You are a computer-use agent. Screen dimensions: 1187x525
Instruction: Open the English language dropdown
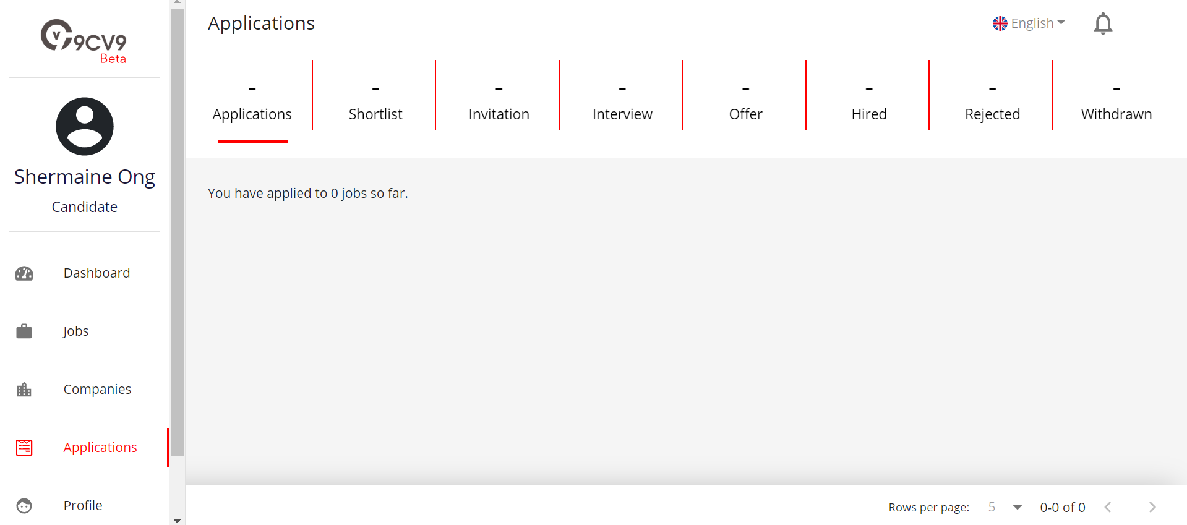tap(1029, 23)
